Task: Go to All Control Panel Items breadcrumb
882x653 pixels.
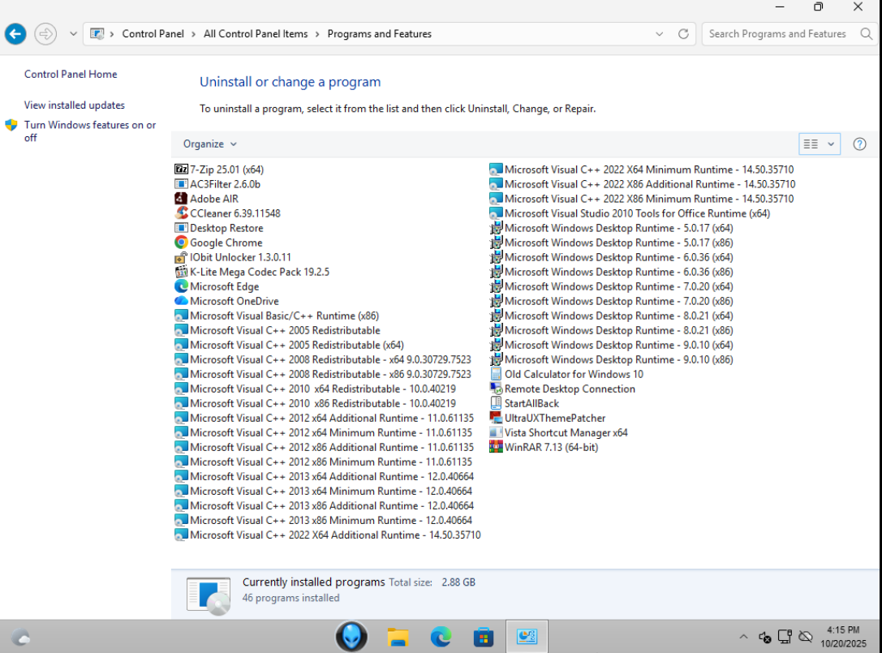Action: tap(256, 34)
